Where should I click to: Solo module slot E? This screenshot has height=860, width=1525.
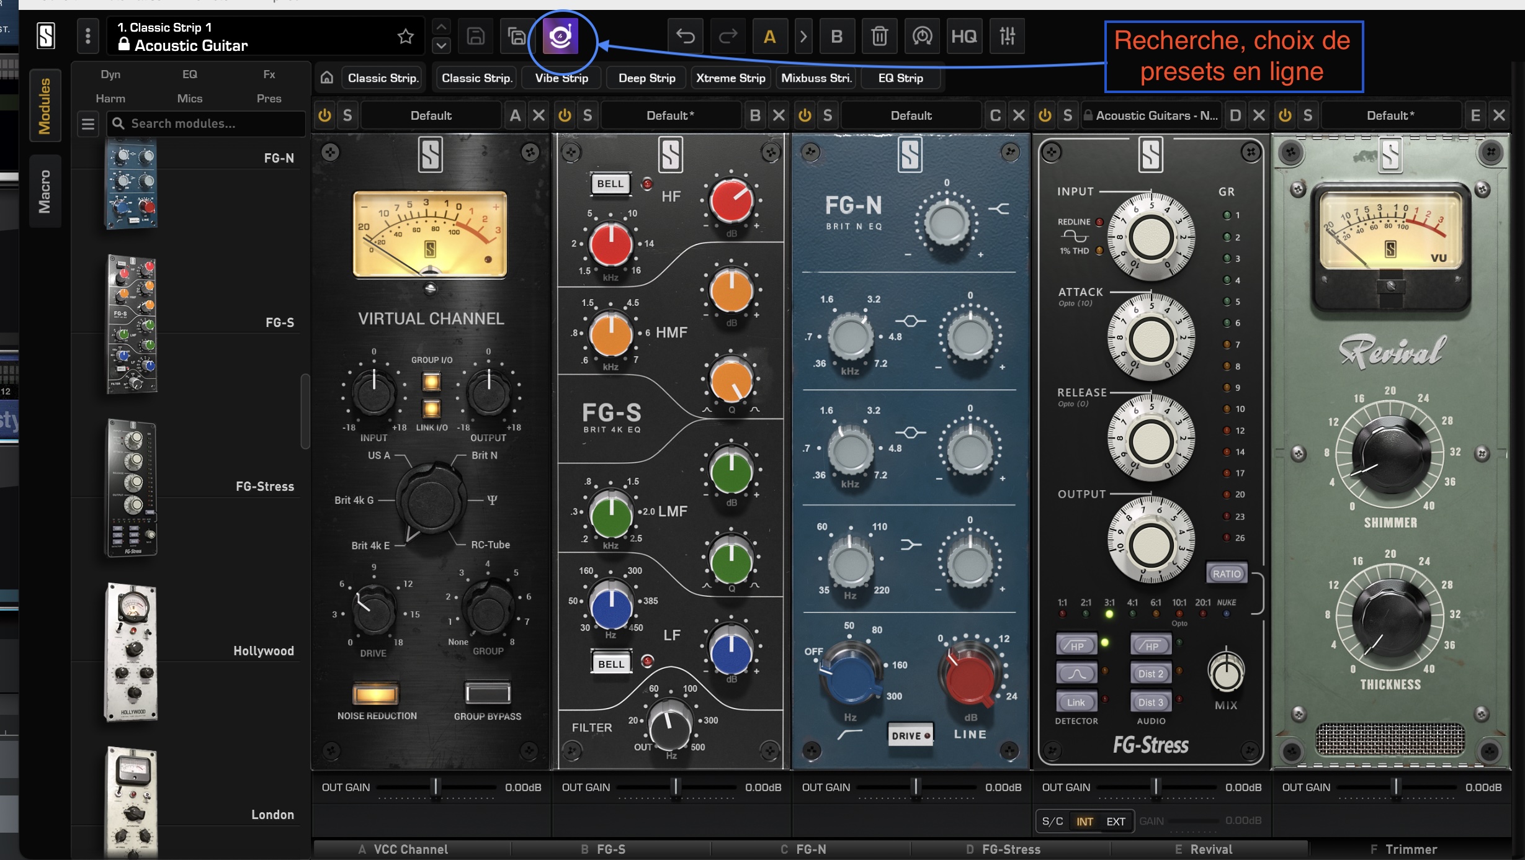click(1308, 115)
